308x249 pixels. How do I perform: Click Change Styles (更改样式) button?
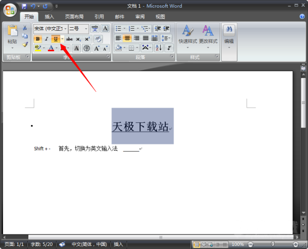[x=208, y=37]
